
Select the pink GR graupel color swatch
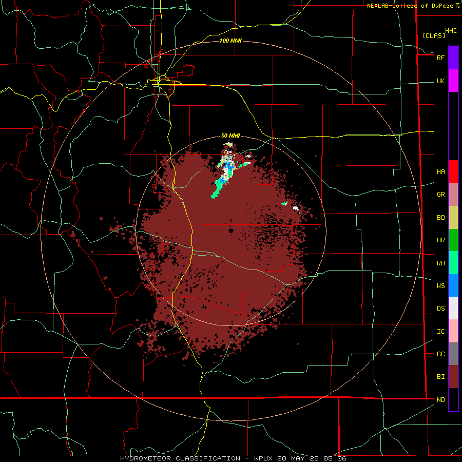[453, 195]
